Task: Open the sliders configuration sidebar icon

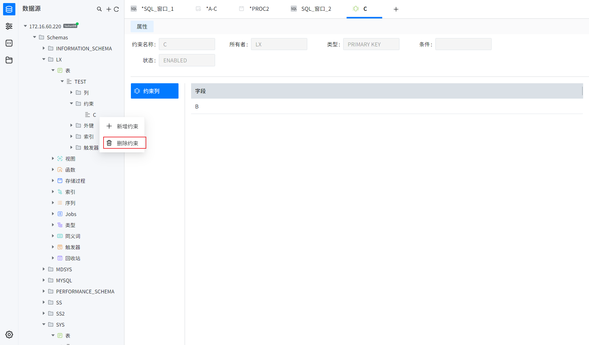Action: [x=9, y=26]
